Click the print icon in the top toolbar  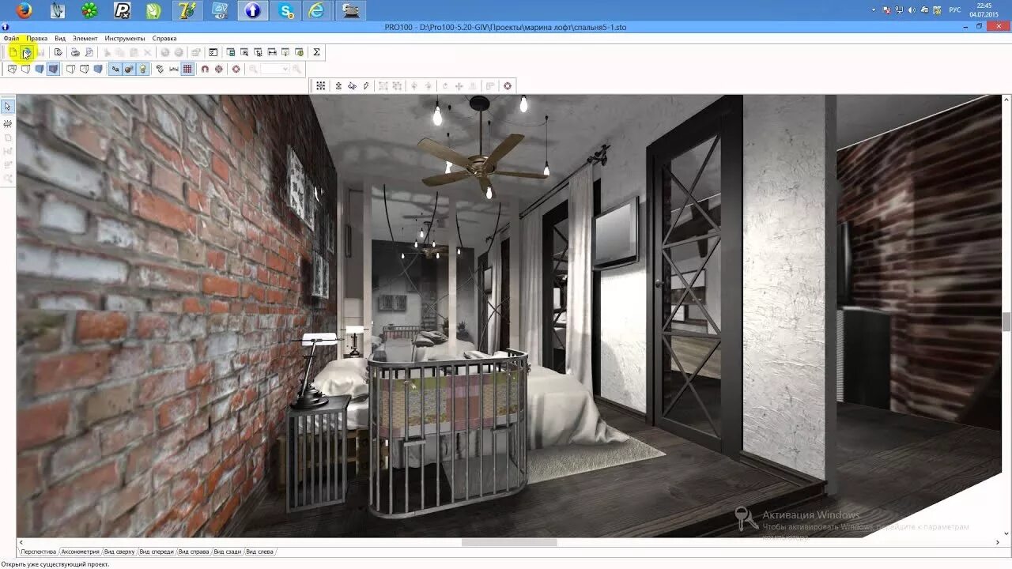coord(75,52)
